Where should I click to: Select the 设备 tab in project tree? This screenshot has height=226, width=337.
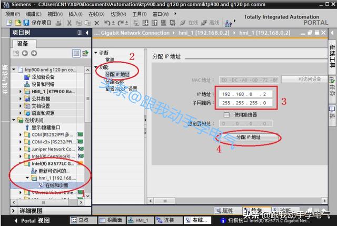pyautogui.click(x=23, y=44)
